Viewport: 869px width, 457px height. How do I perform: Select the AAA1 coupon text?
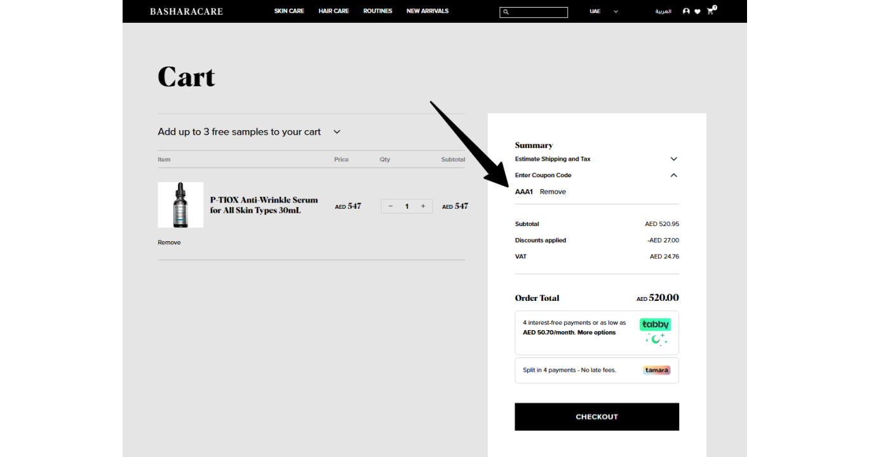524,192
